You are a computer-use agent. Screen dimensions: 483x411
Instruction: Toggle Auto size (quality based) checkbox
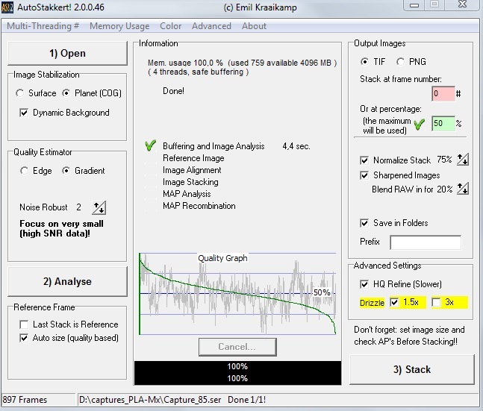click(24, 338)
